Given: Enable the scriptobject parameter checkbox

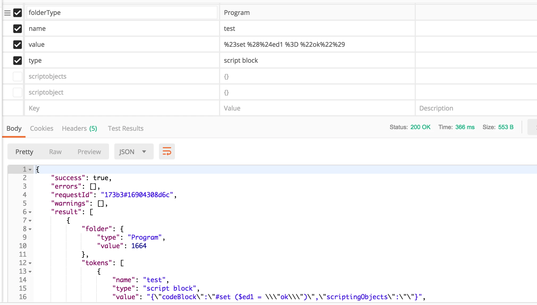Looking at the screenshot, I should (x=18, y=92).
